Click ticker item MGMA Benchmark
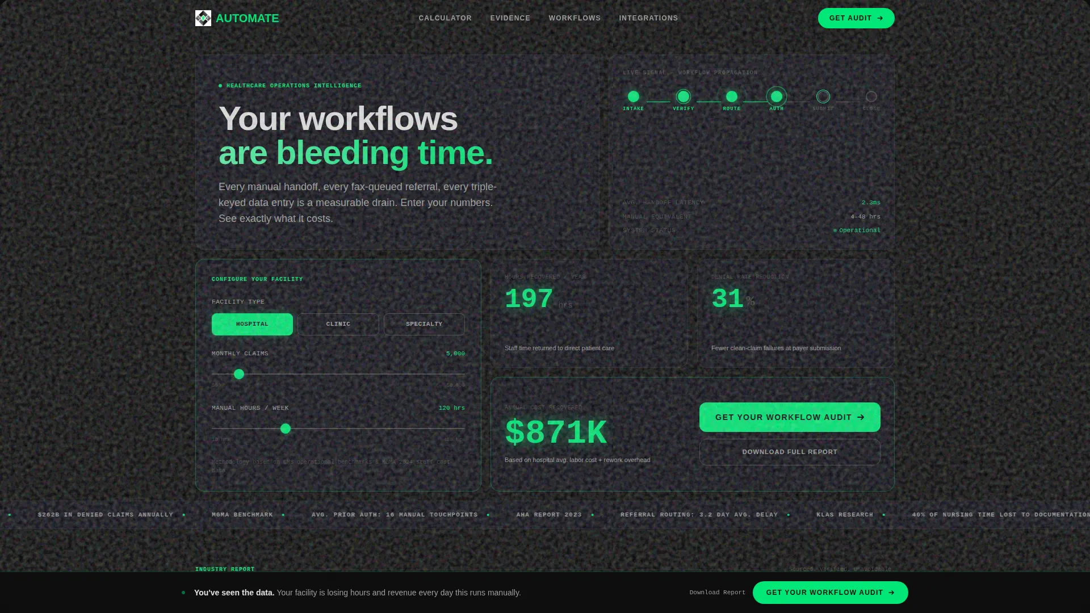1090x613 pixels. point(242,515)
